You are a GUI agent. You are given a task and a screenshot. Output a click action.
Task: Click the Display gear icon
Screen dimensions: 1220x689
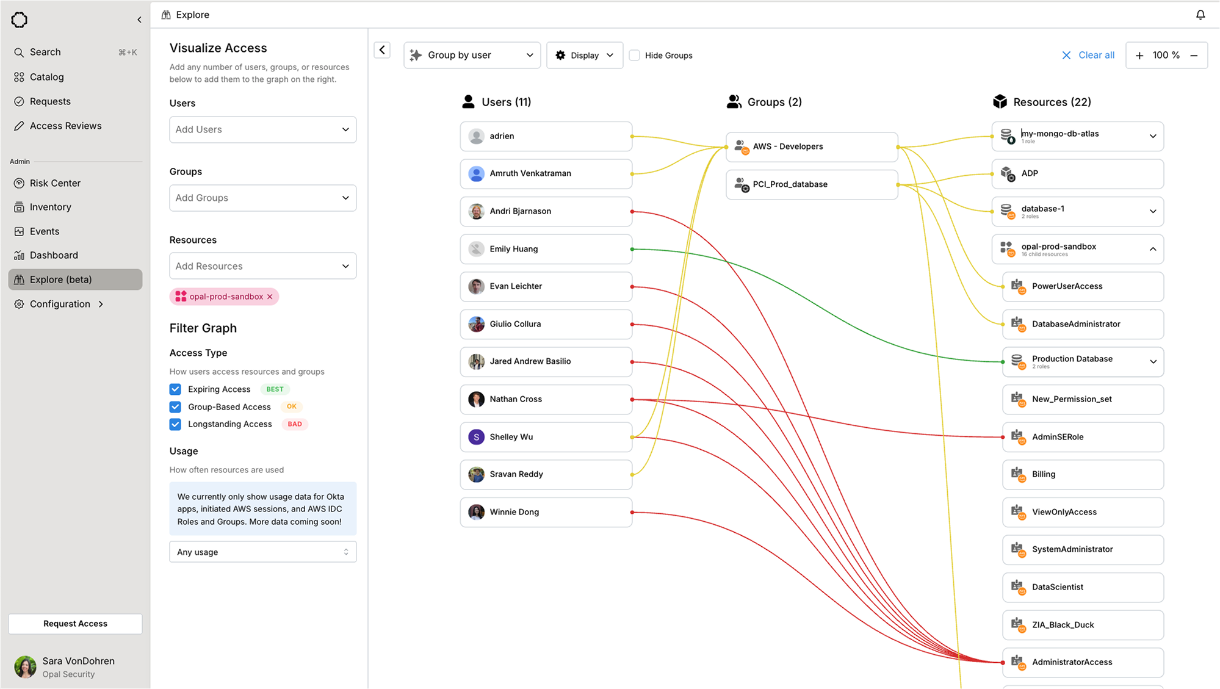pyautogui.click(x=560, y=56)
